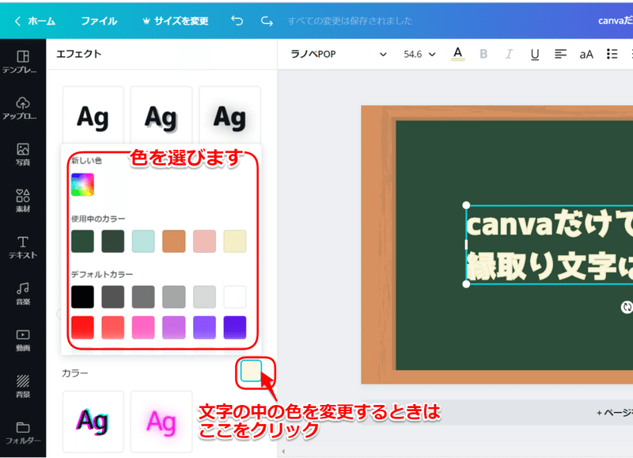633x458 pixels.
Task: Choose red default color
Action: 82,327
